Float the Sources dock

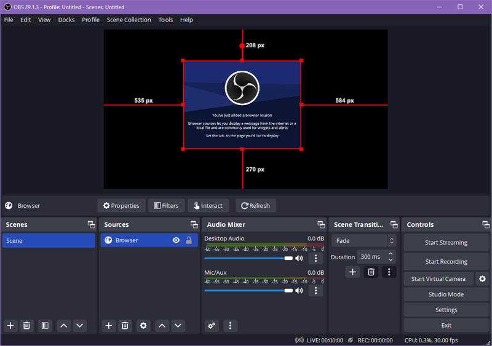pos(194,224)
